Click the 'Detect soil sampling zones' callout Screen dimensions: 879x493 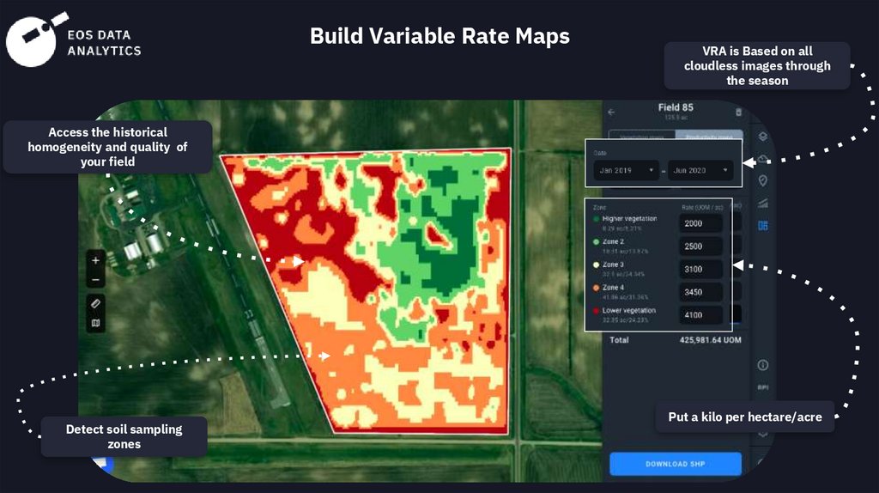click(x=124, y=436)
